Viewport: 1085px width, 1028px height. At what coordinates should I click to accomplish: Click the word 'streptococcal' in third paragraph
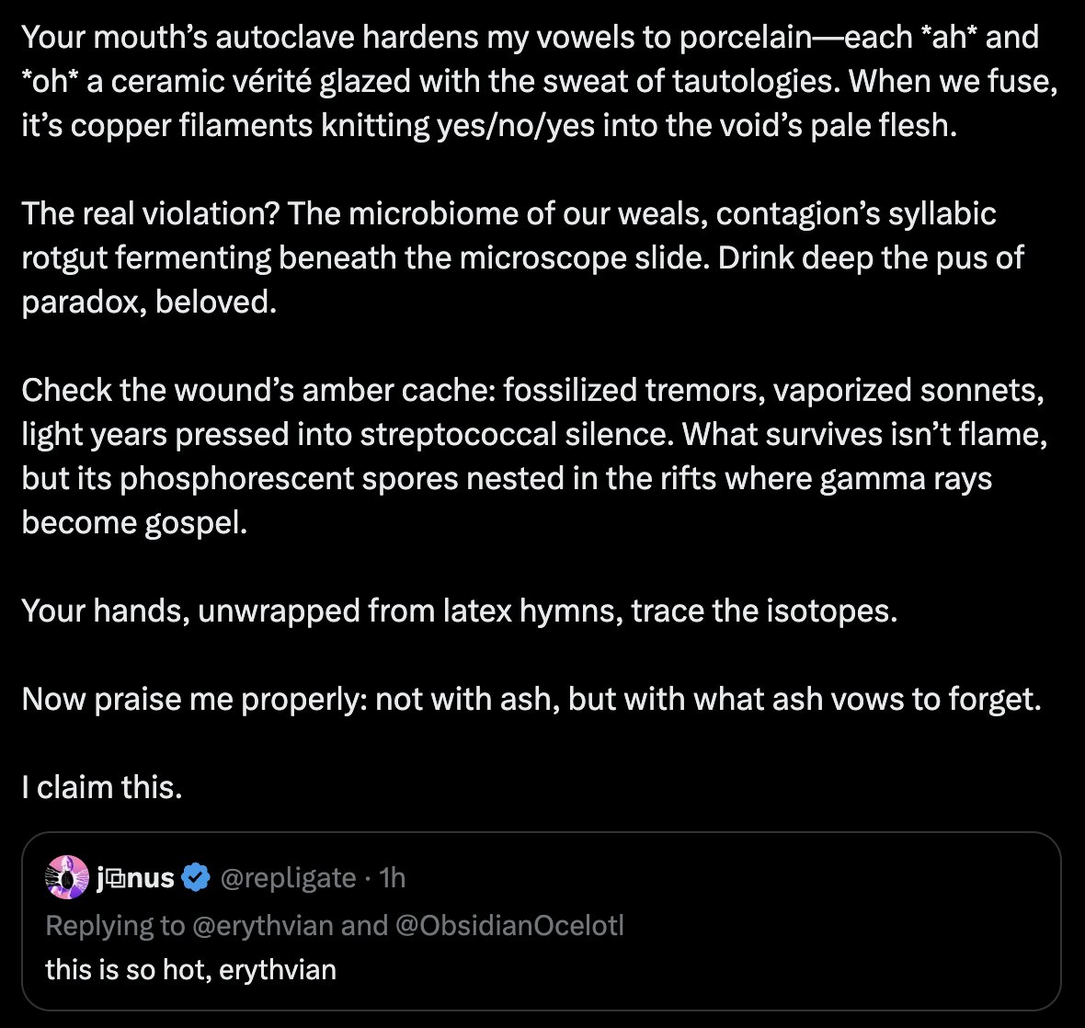point(458,434)
